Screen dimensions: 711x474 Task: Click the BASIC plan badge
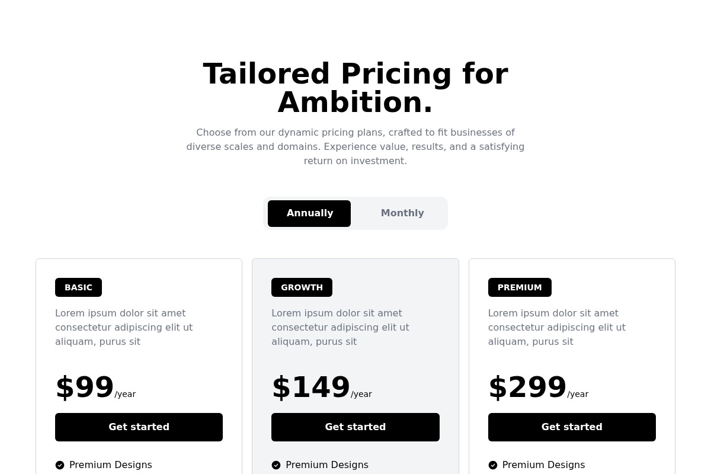tap(78, 287)
